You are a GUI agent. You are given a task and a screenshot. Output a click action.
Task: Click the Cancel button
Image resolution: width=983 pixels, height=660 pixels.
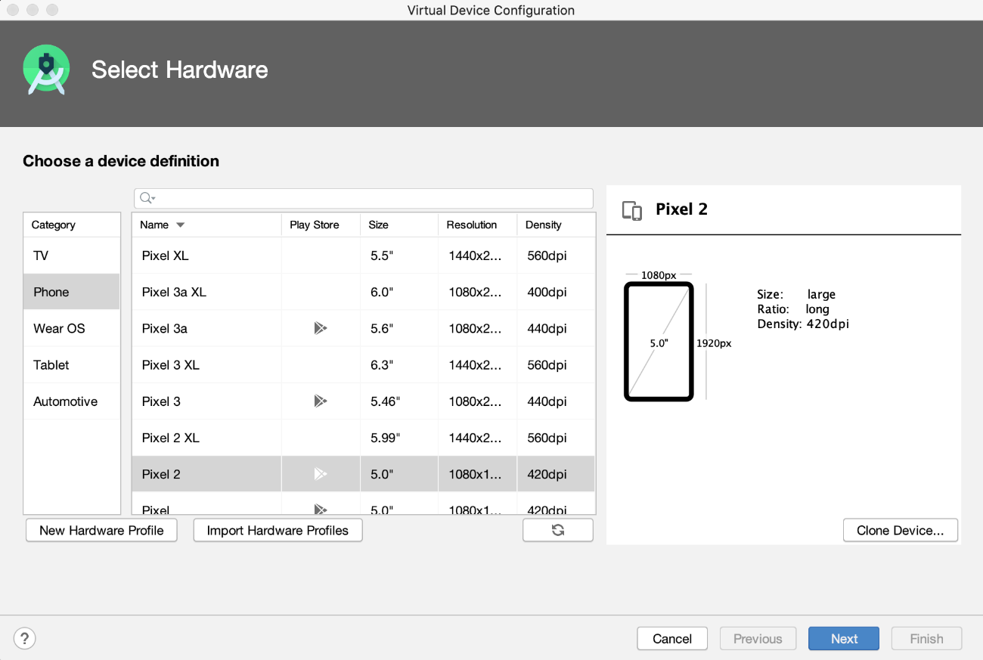[672, 639]
